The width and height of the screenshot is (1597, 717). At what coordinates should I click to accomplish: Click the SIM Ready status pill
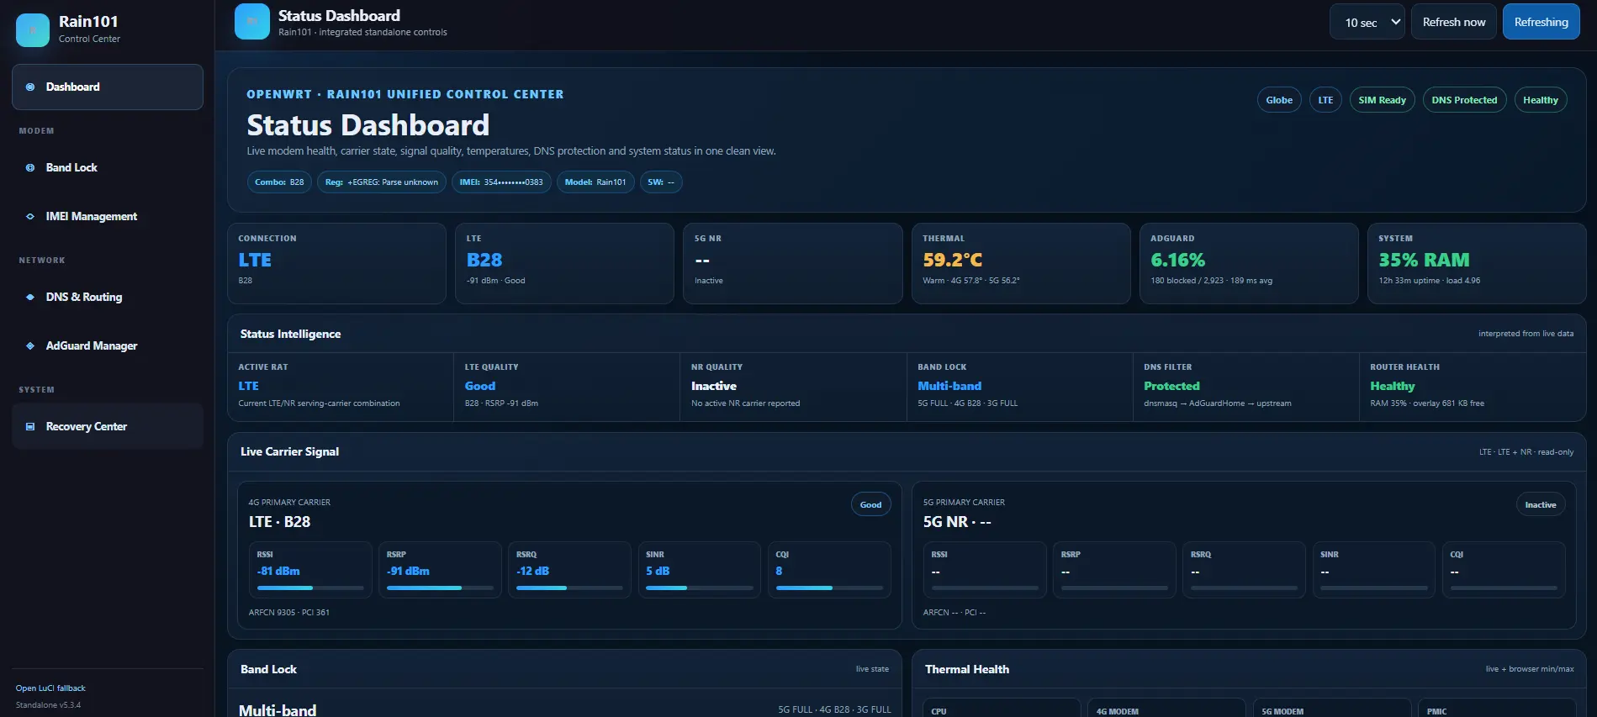(x=1382, y=100)
